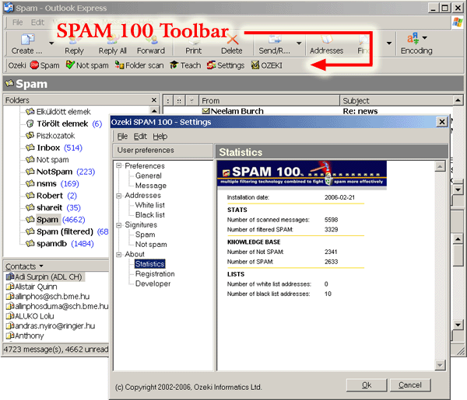Click the Print toolbar button
This screenshot has width=467, height=400.
(x=193, y=44)
